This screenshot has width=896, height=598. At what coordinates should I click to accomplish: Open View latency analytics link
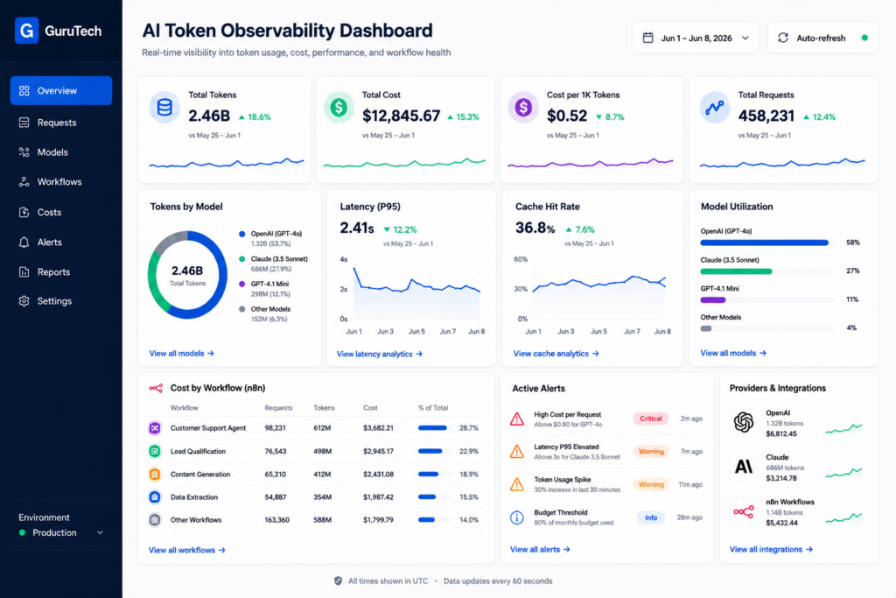click(x=380, y=354)
